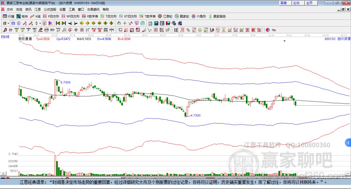Click the 行情 market quotes toolbar button
This screenshot has height=189, width=351.
[x=9, y=16]
